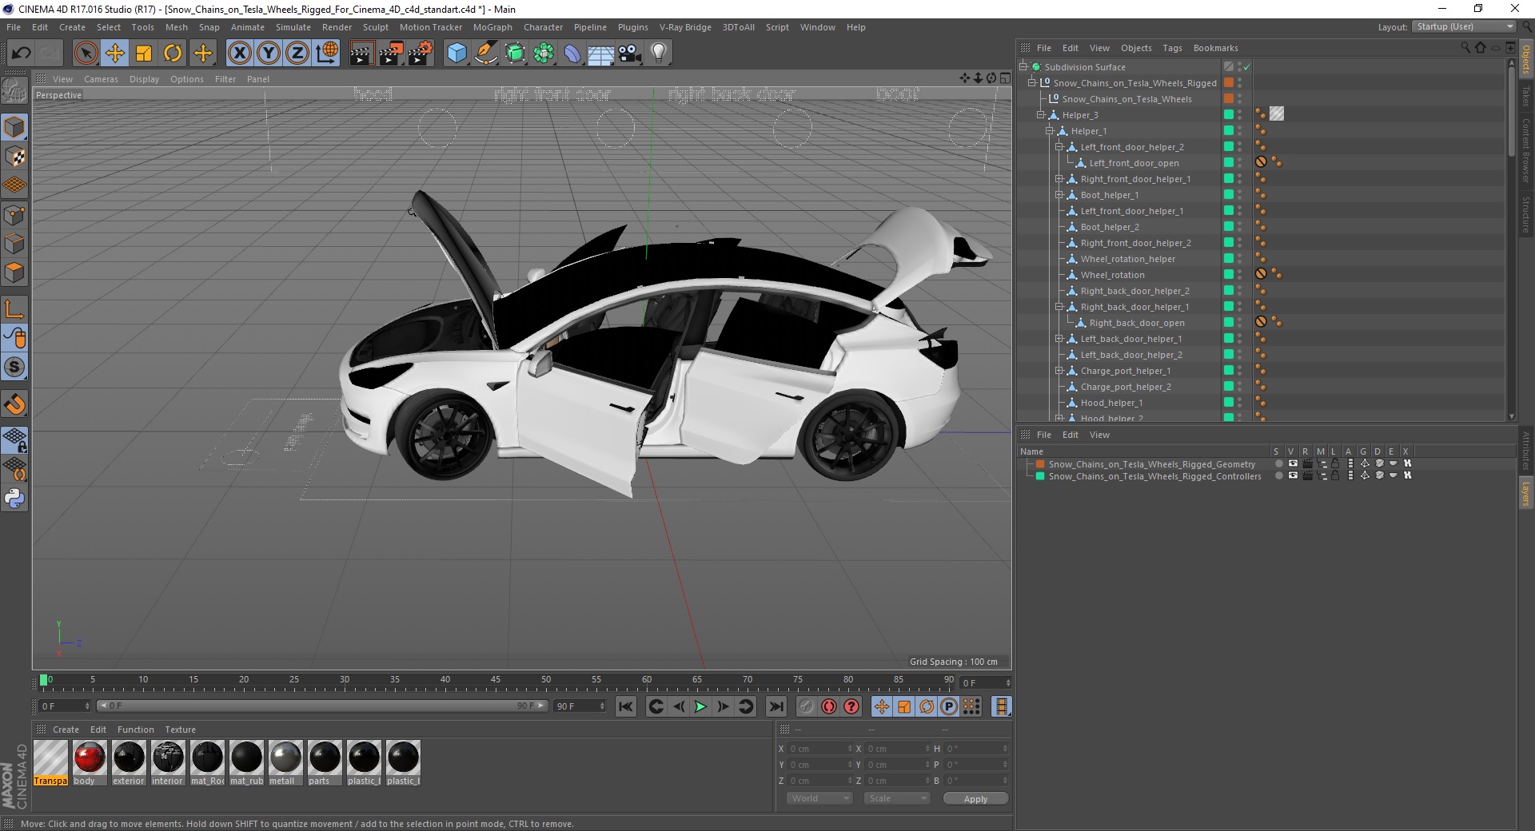Play the animation forward
Screen dimensions: 1535x831
click(x=700, y=706)
